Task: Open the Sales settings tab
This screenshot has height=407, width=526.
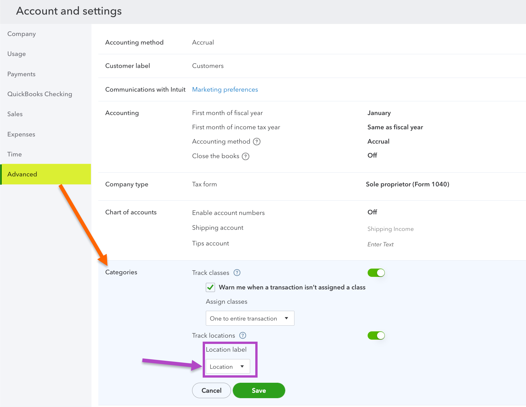Action: pyautogui.click(x=15, y=114)
